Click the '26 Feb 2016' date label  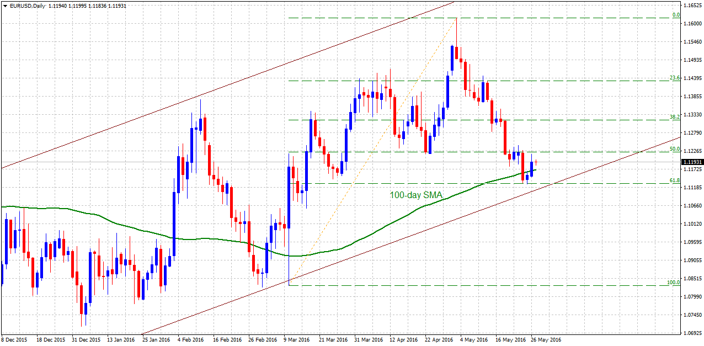tap(262, 340)
